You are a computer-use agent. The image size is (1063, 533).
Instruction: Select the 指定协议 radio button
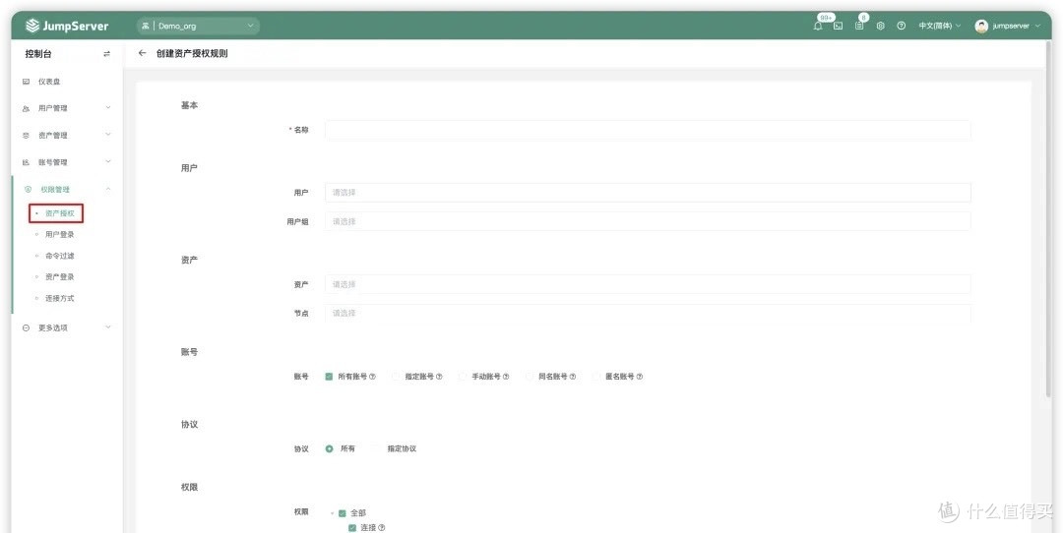(x=378, y=449)
